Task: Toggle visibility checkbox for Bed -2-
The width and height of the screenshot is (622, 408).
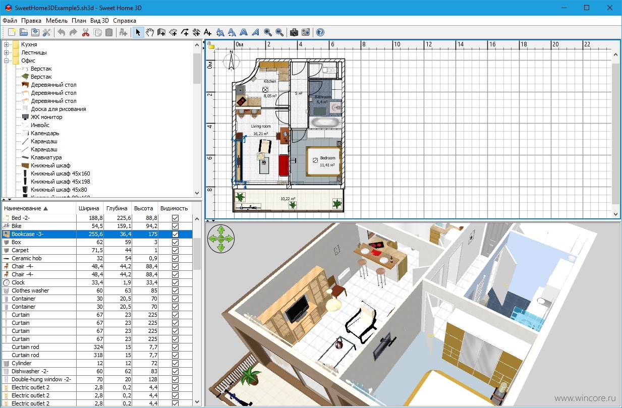Action: [x=175, y=218]
